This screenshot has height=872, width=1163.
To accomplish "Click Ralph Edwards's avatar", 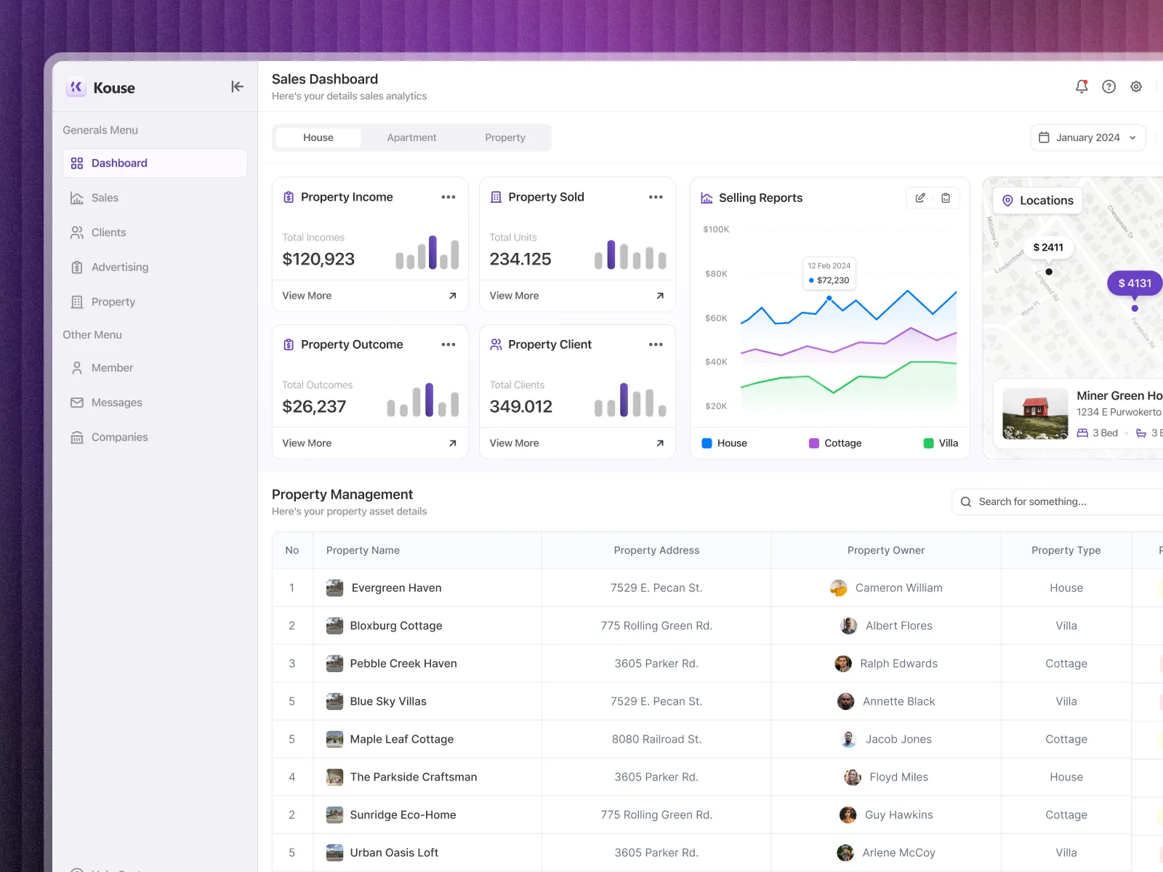I will (x=843, y=663).
